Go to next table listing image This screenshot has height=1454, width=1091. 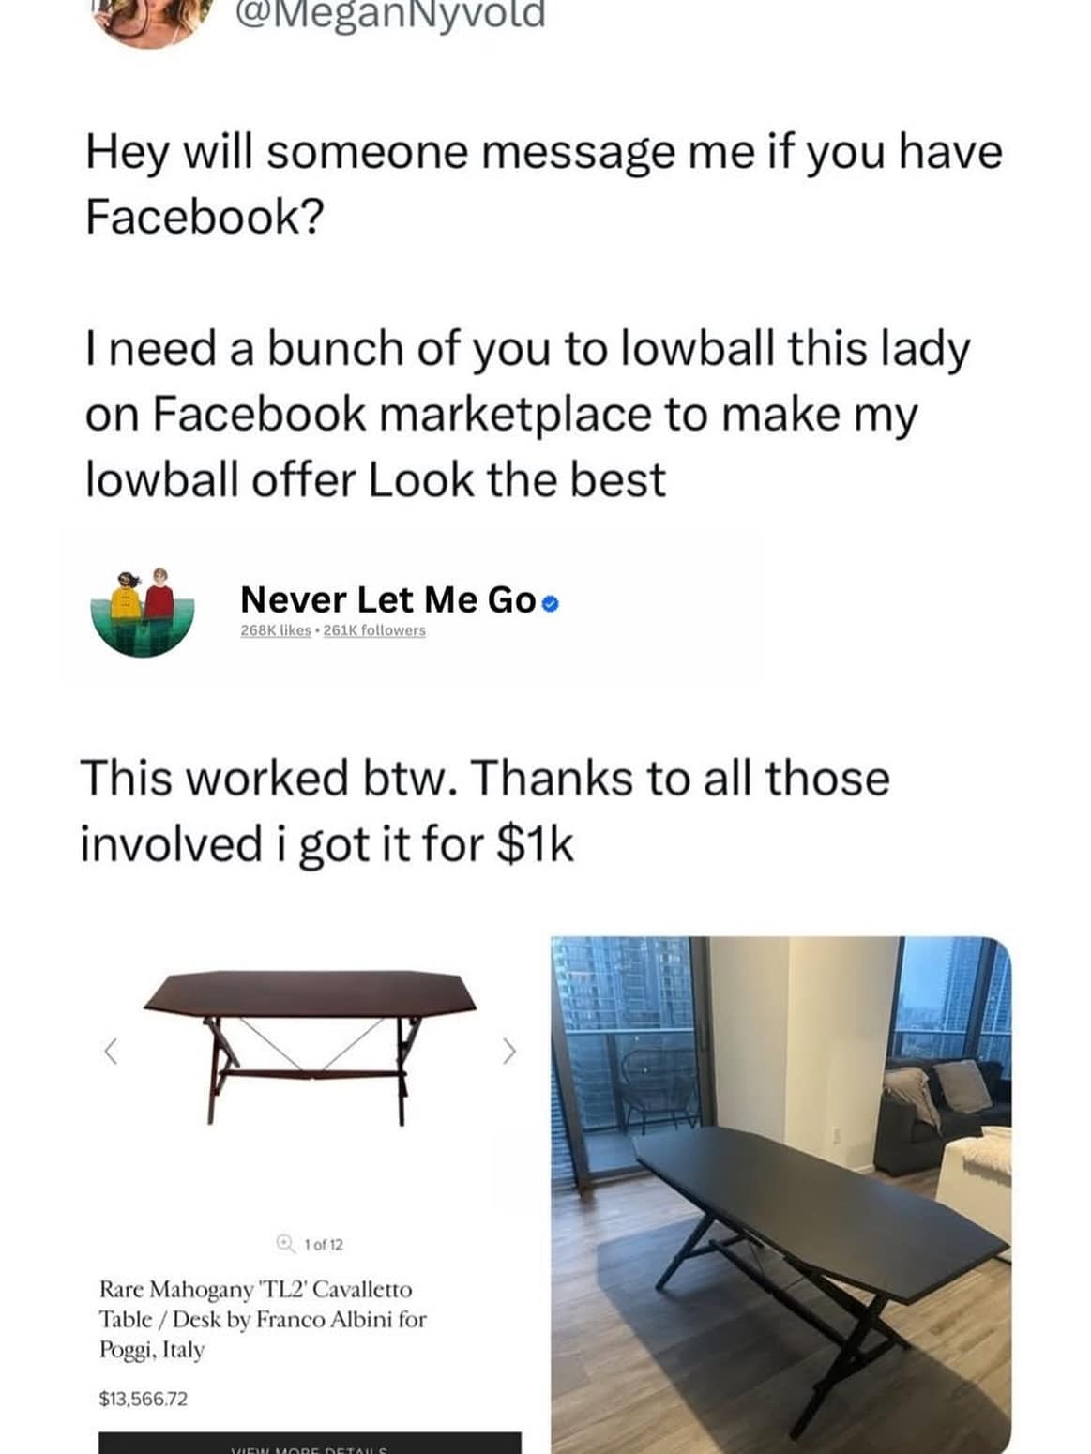pos(509,1053)
